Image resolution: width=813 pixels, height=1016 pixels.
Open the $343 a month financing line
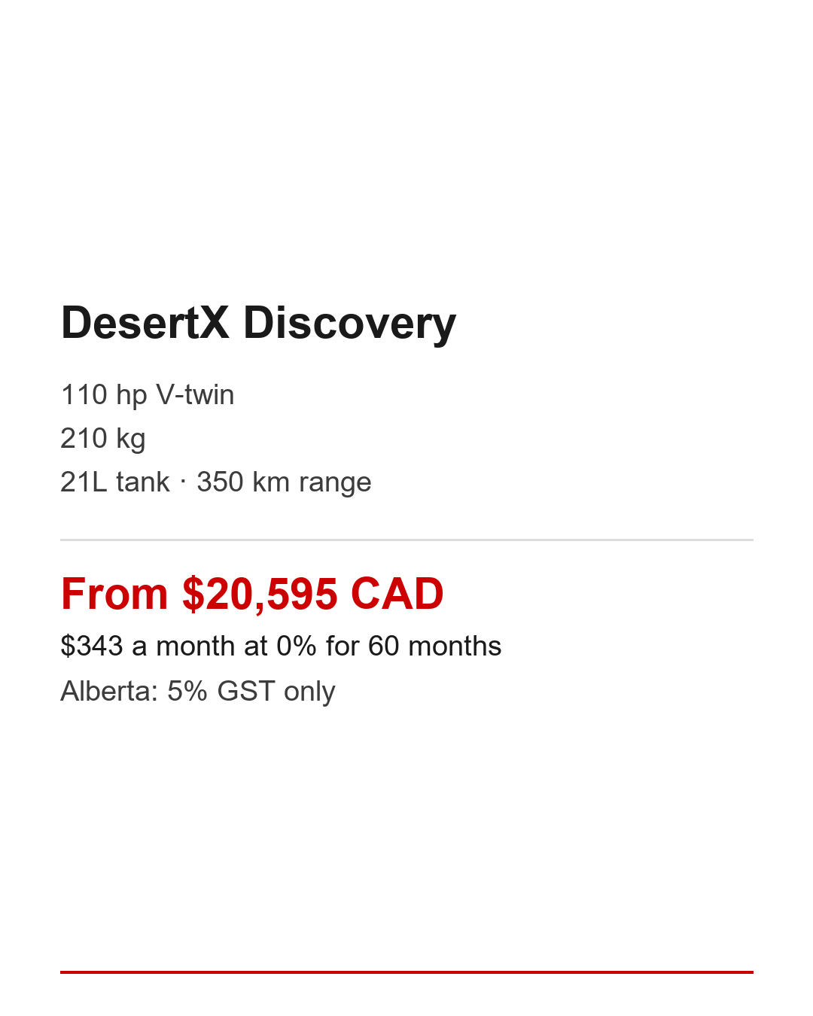pos(281,646)
